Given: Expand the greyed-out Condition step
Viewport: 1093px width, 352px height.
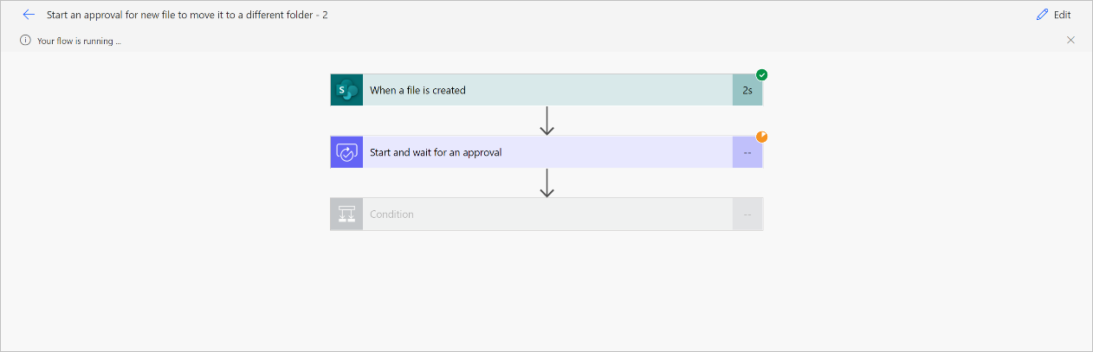Looking at the screenshot, I should point(546,214).
